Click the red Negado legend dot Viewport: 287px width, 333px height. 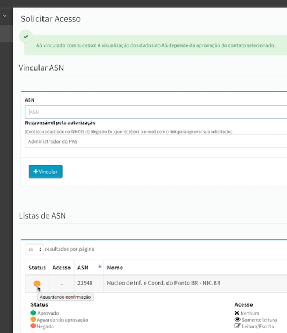click(x=33, y=326)
